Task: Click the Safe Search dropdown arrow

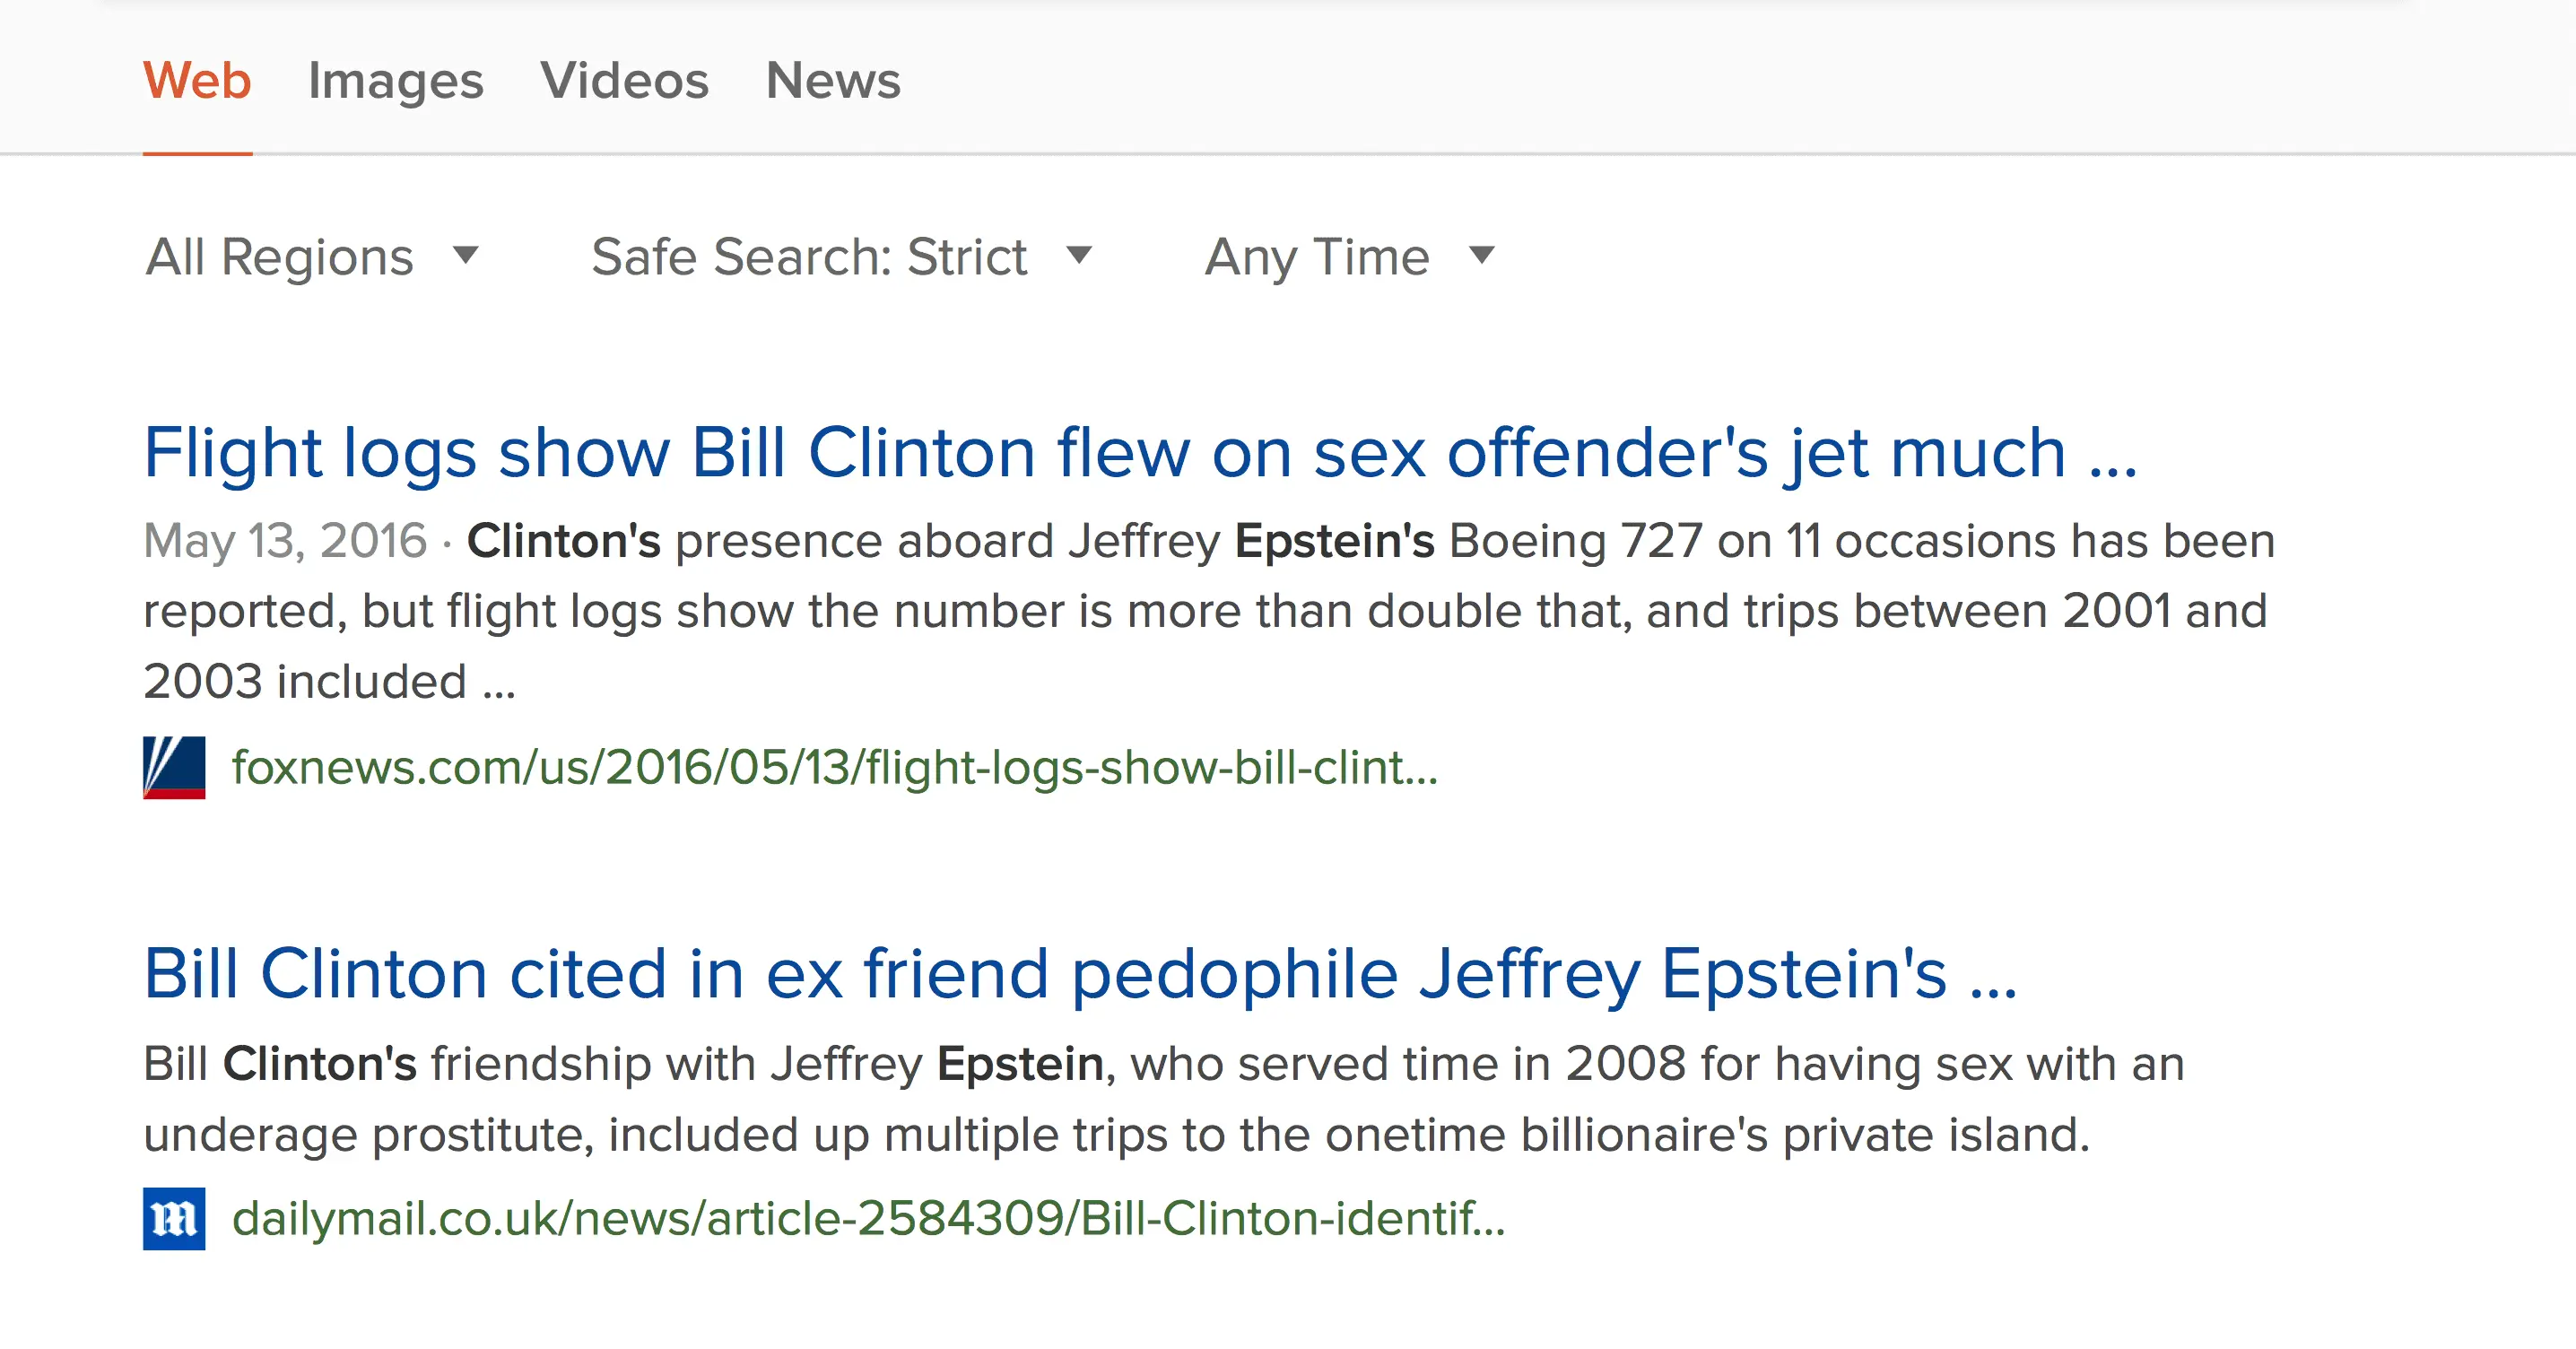Action: click(1079, 255)
